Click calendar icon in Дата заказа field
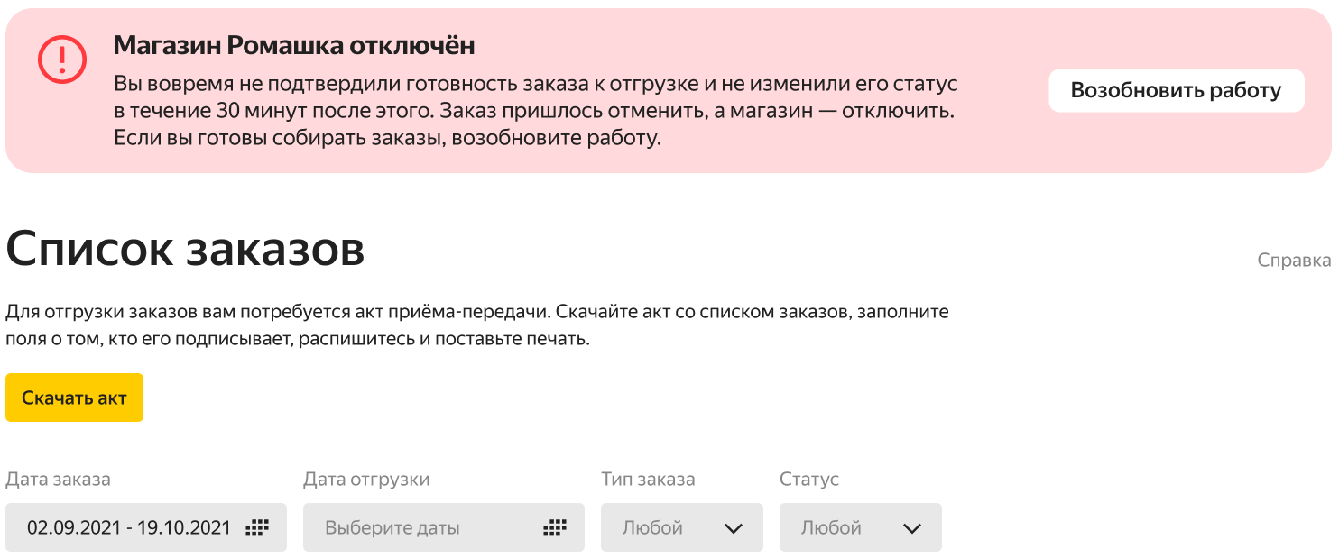1339x558 pixels. pyautogui.click(x=258, y=527)
